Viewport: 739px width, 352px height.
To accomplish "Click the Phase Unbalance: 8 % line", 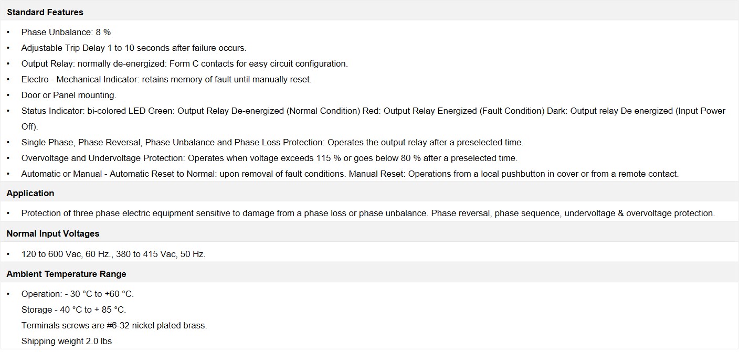I will (66, 32).
